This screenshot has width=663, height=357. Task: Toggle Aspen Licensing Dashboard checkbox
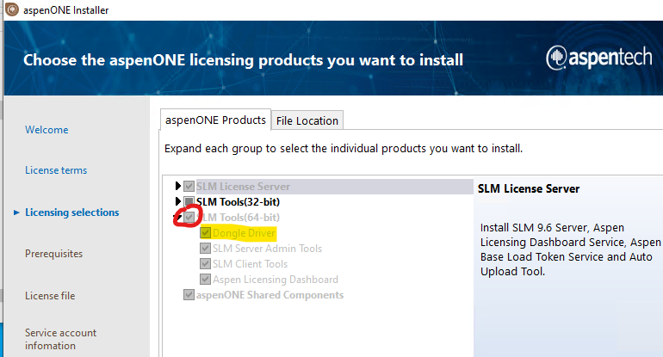pos(205,279)
